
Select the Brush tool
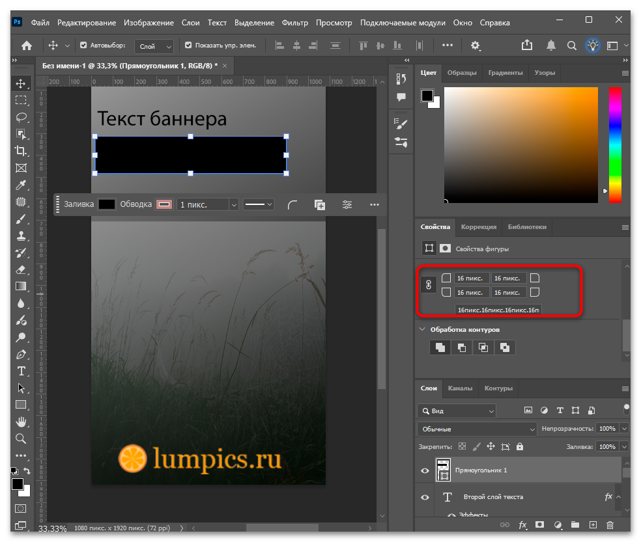(21, 219)
